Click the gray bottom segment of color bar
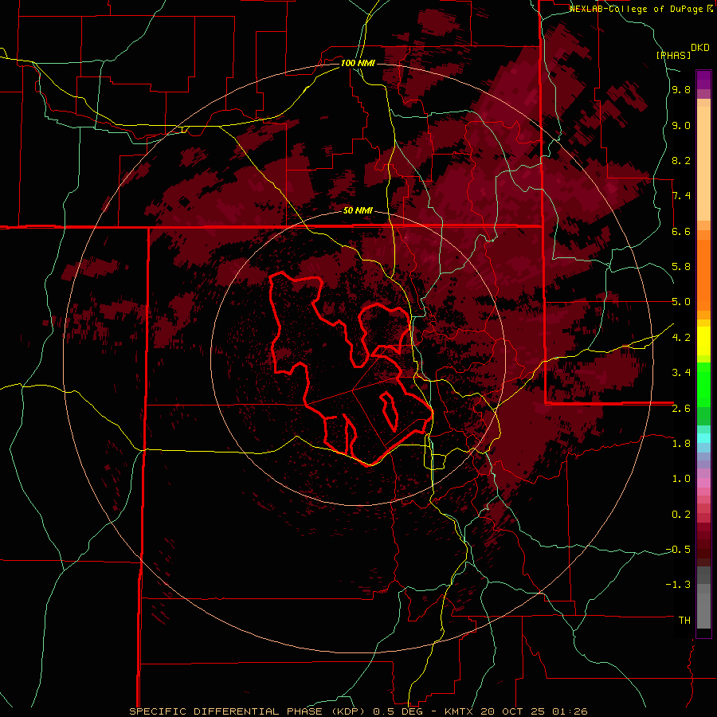 tap(703, 610)
